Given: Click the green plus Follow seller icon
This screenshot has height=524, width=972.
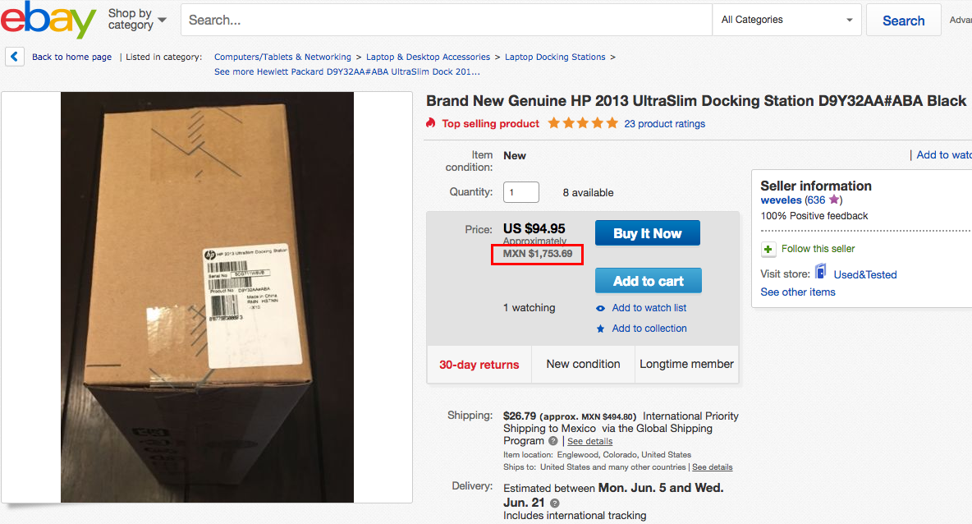Looking at the screenshot, I should 768,250.
